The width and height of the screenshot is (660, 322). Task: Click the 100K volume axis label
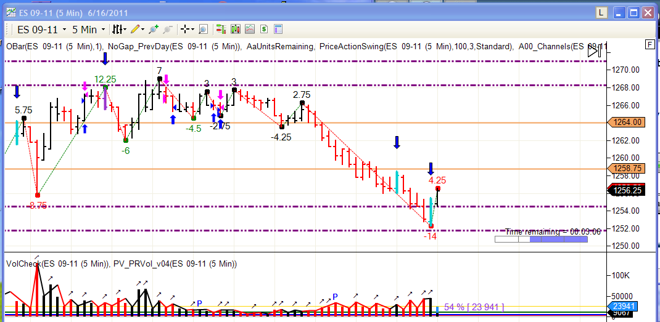[x=621, y=275]
